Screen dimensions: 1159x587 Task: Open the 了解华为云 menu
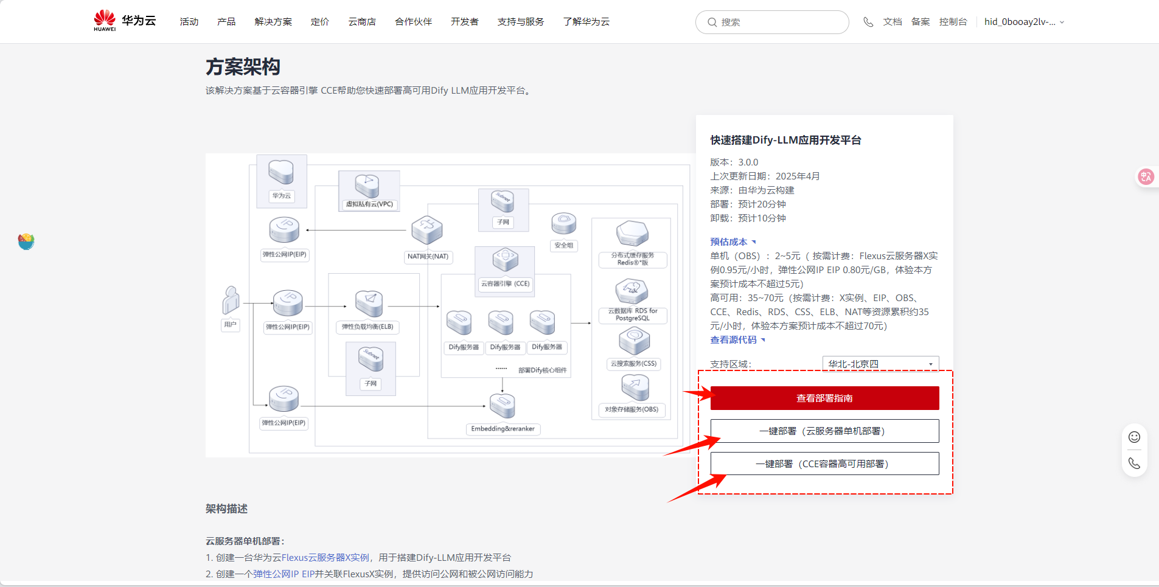(586, 22)
